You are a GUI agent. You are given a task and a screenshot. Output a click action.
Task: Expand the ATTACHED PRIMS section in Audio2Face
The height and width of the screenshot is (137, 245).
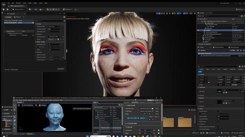tap(126, 123)
